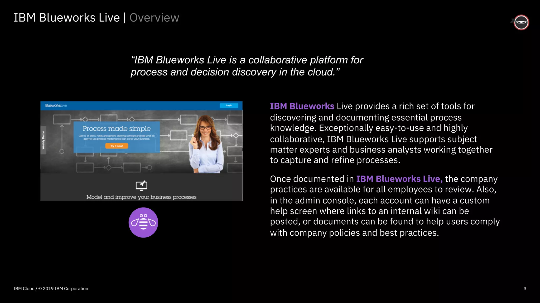This screenshot has width=540, height=303.
Task: Click the slide page number 3
Action: [x=525, y=289]
